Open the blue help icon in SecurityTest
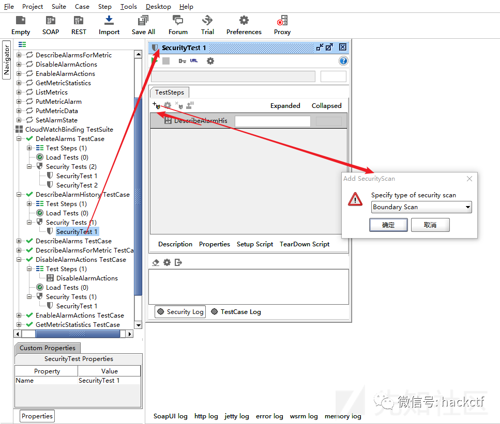500x424 pixels. click(343, 61)
